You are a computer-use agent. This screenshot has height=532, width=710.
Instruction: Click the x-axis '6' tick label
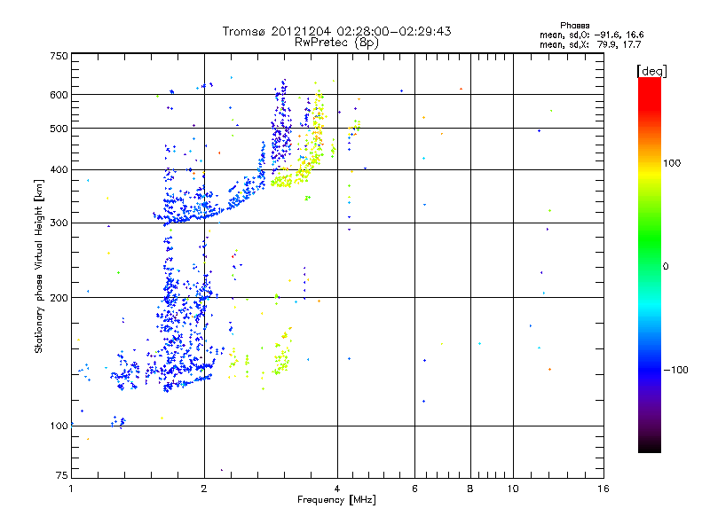(414, 489)
